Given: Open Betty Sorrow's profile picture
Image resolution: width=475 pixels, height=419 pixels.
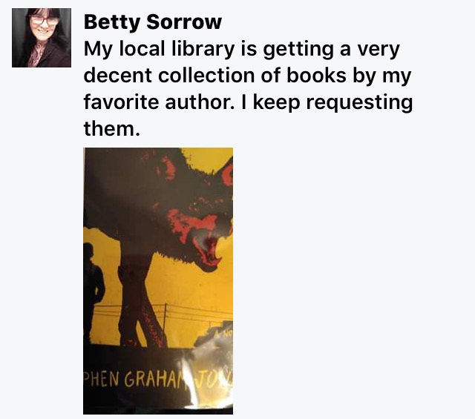Looking at the screenshot, I should (42, 38).
